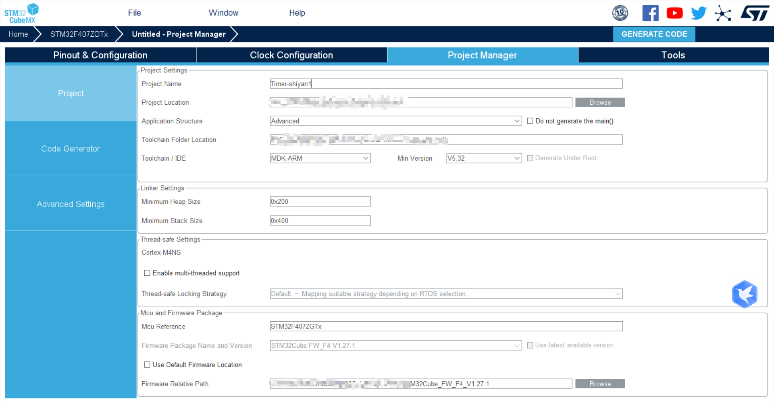Click the Project Location text field

(421, 102)
